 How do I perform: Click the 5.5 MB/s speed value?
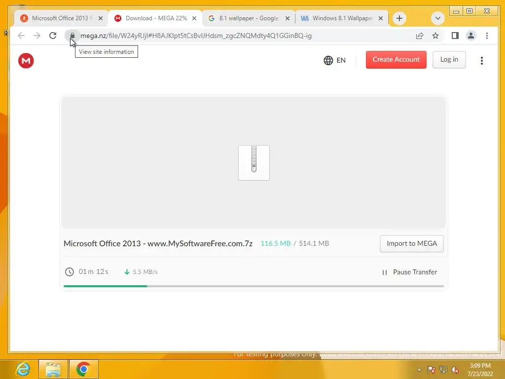(x=145, y=272)
